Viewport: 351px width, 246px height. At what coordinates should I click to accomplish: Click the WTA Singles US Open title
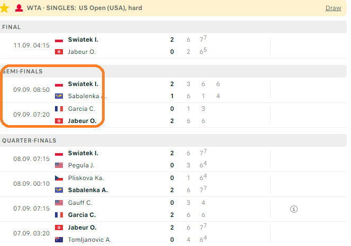coord(85,8)
